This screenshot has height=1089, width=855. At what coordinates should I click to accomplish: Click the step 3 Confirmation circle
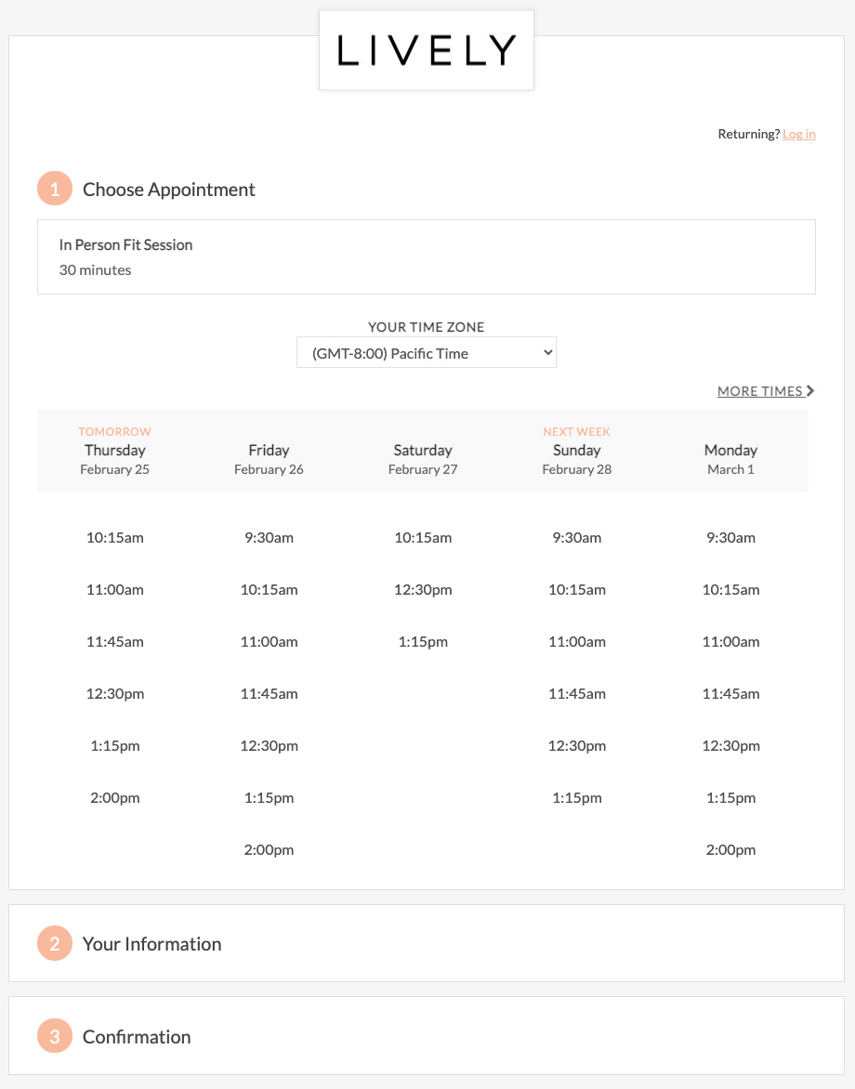click(54, 1035)
